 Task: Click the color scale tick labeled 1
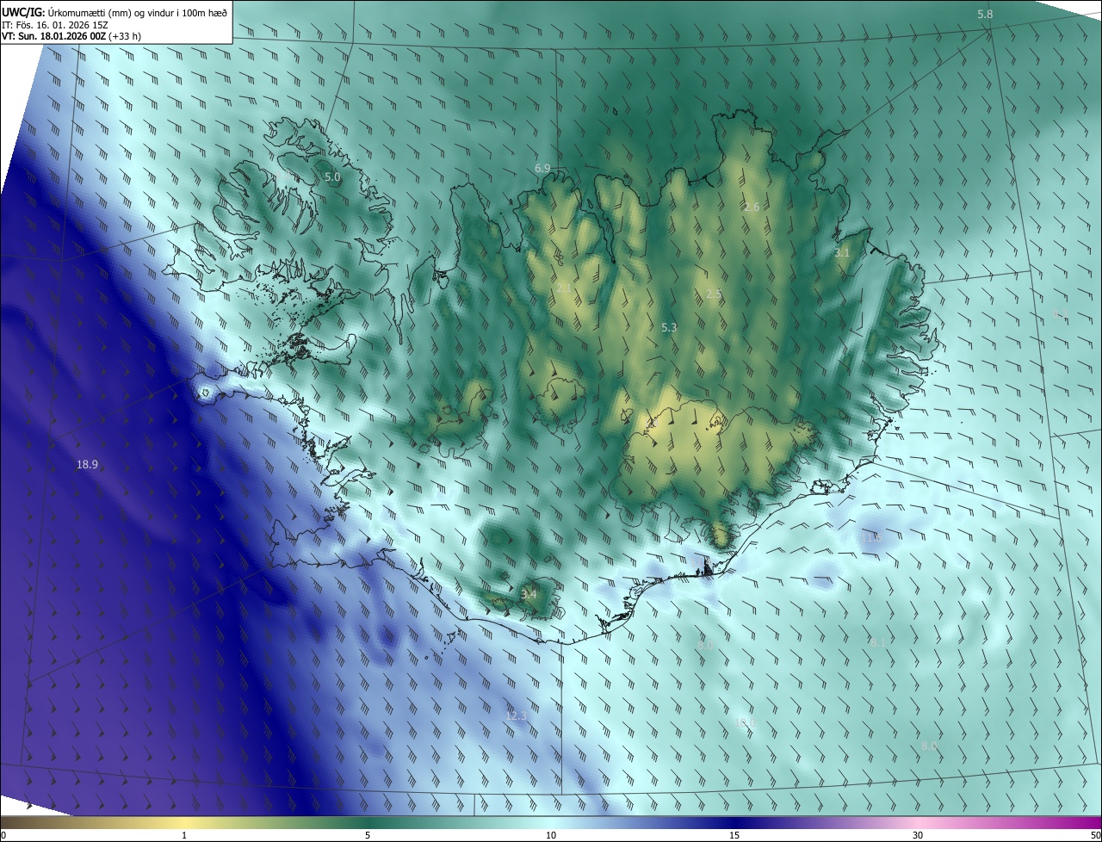pyautogui.click(x=184, y=835)
